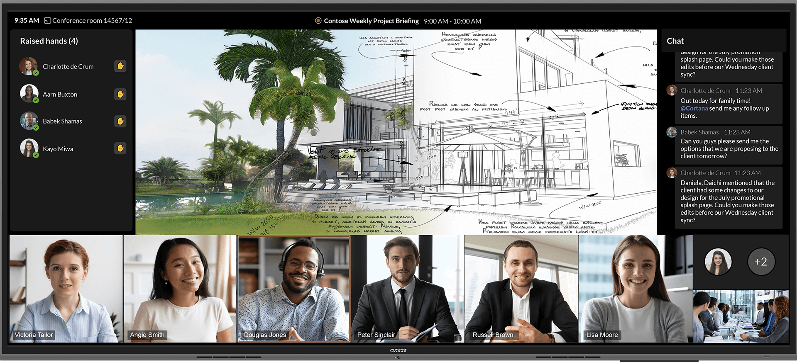The image size is (797, 362).
Task: Select Aarn Buxton's avatar in Raised hands
Action: [x=29, y=94]
